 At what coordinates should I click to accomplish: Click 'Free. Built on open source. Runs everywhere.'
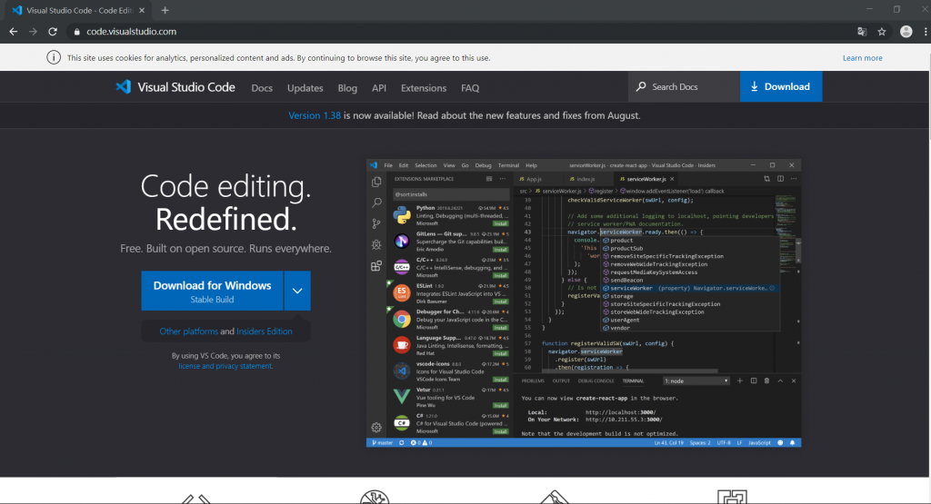[x=225, y=249]
